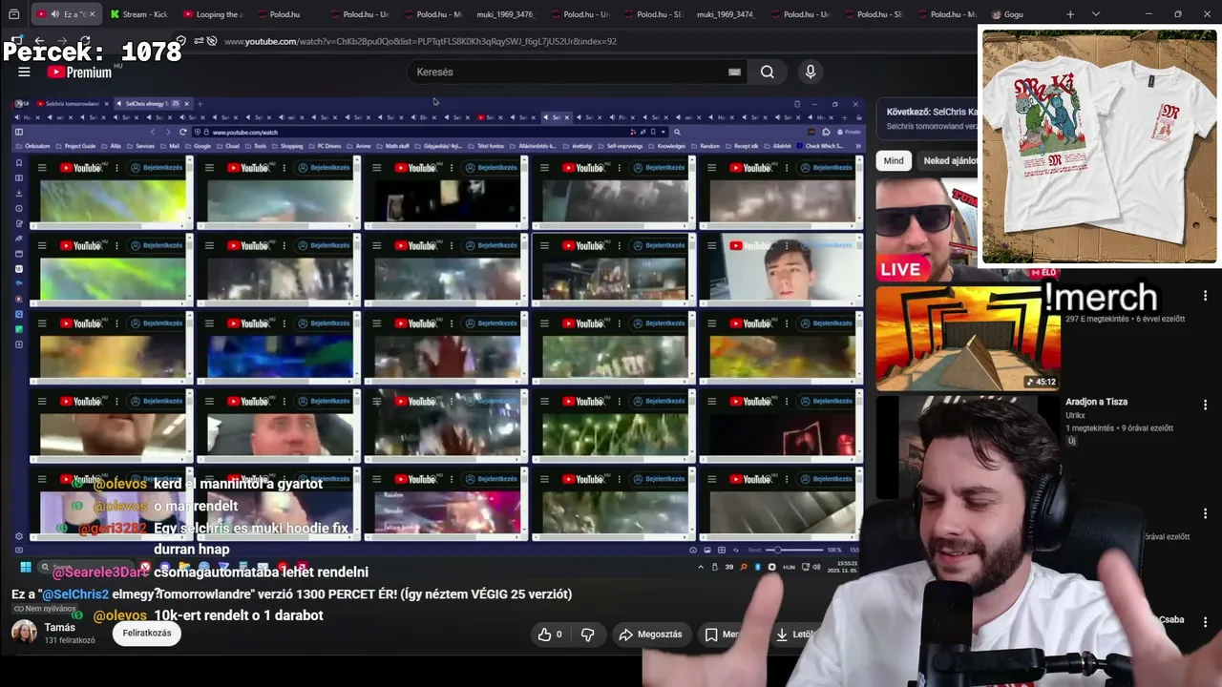The height and width of the screenshot is (687, 1222).
Task: Share the video via Megosztás
Action: coord(650,635)
